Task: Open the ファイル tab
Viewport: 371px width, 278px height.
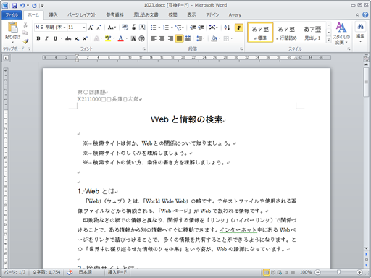Action: [12, 15]
